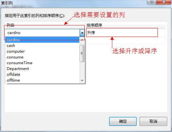
Task: Pick offdate from the dropdown list
Action: click(42, 75)
